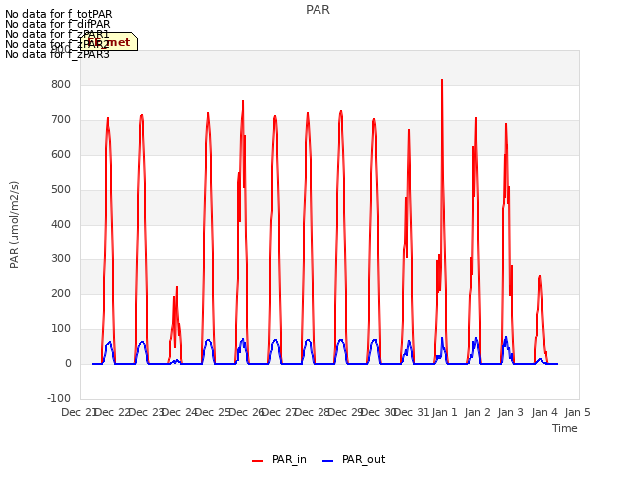The height and width of the screenshot is (479, 639).
Task: Click the blue PAR_out legend color marker
Action: (328, 461)
